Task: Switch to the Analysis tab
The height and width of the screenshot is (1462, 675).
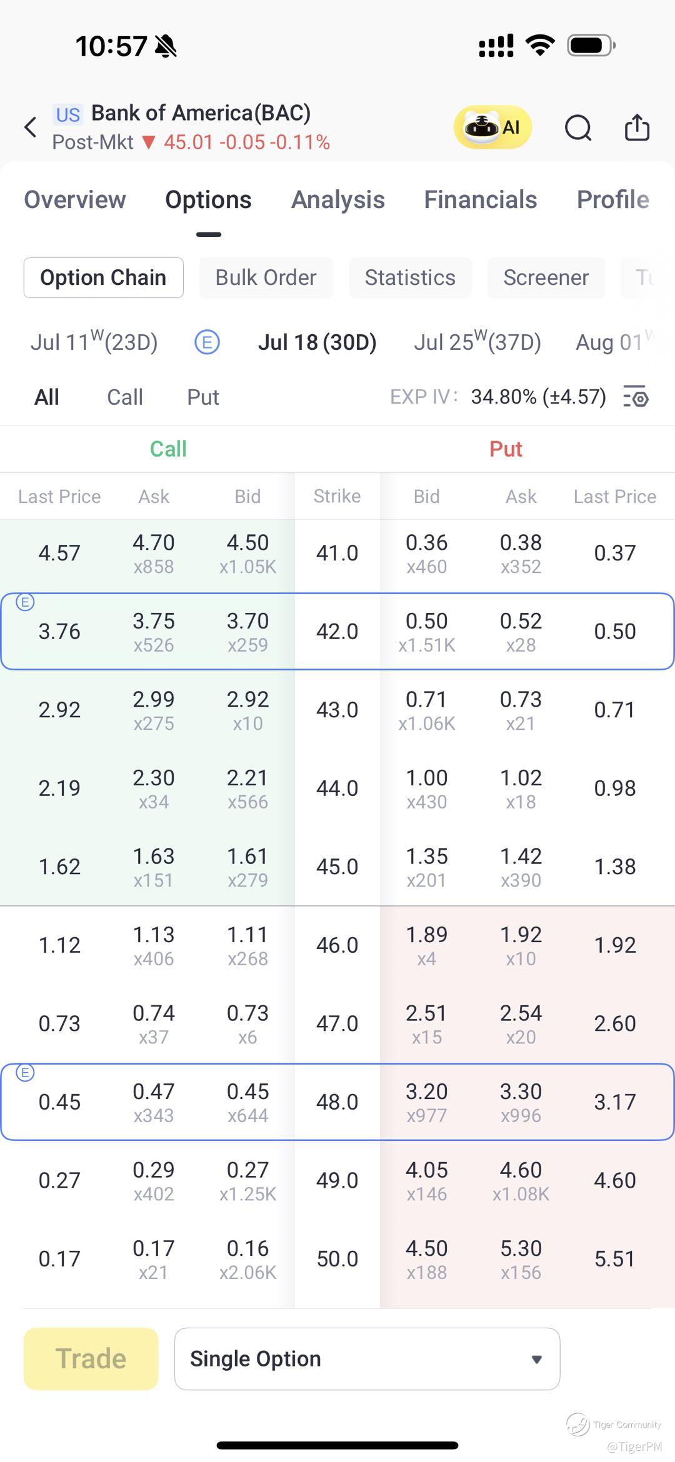Action: [x=338, y=200]
